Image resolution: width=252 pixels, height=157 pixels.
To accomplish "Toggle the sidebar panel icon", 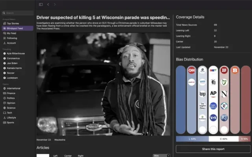I will 41,4.
